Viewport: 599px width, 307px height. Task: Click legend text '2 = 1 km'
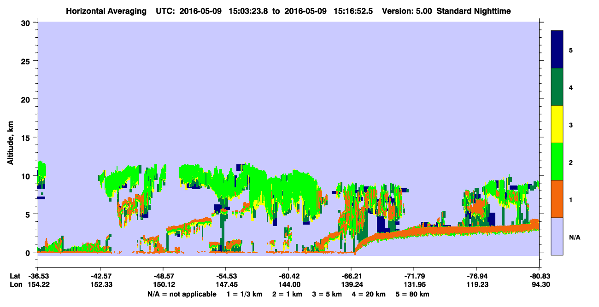pyautogui.click(x=287, y=294)
